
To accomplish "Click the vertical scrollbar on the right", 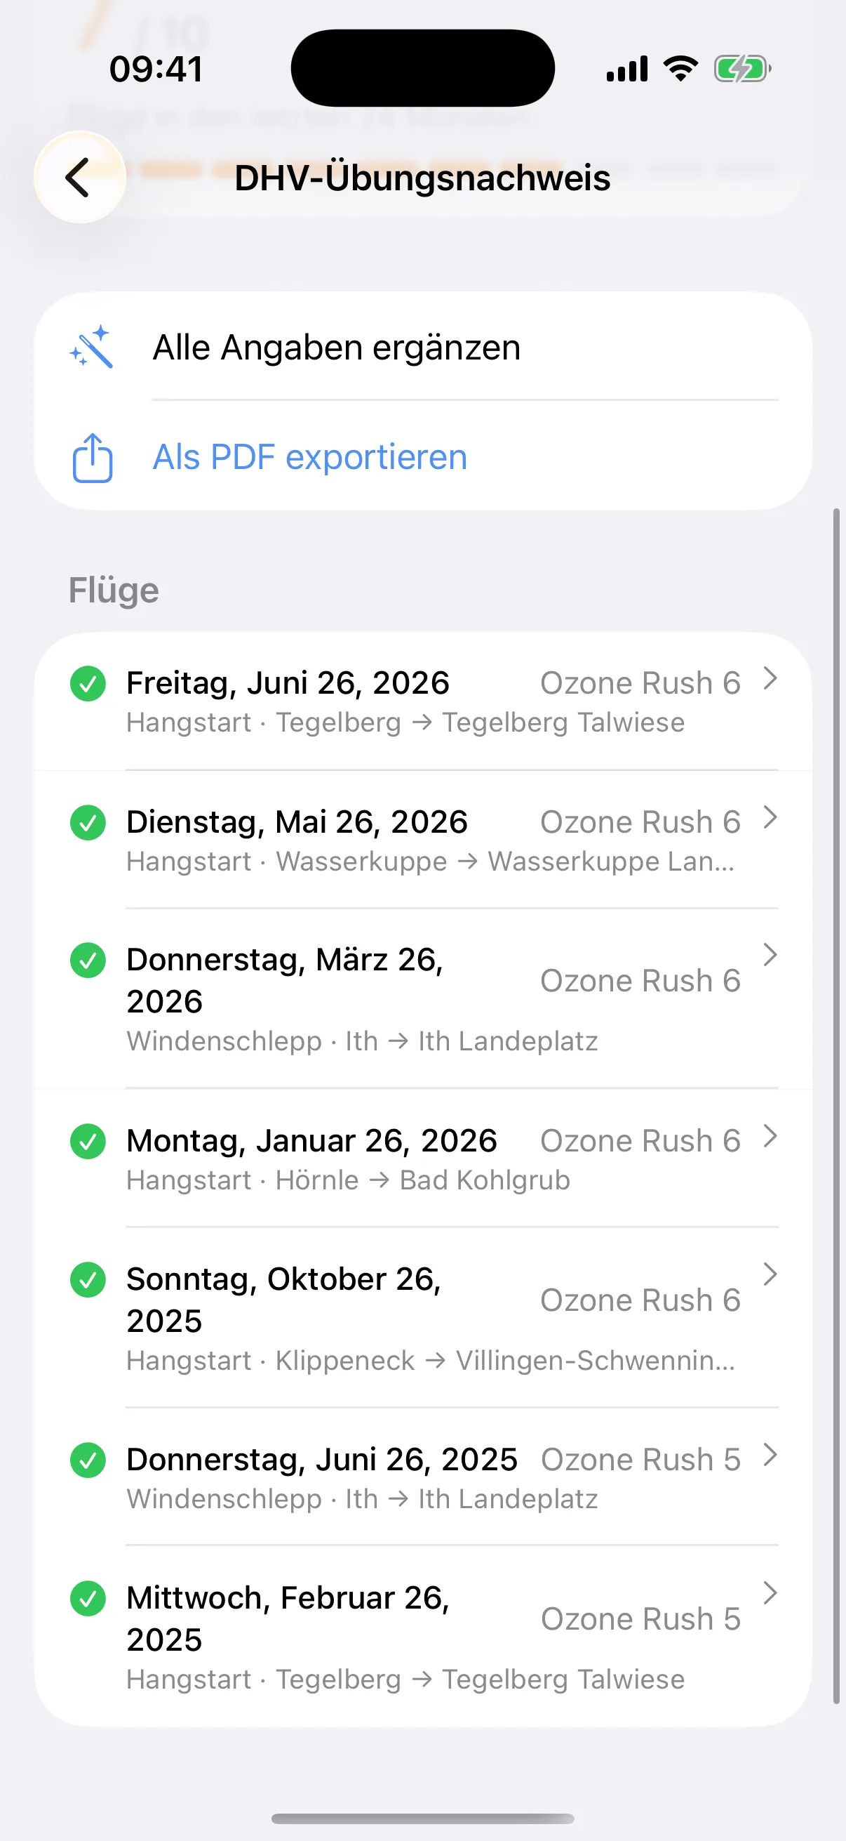I will (836, 1107).
